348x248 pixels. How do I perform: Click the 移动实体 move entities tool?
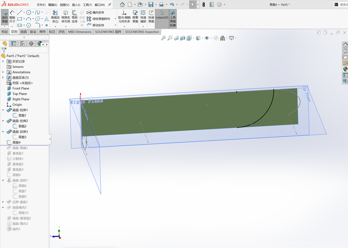click(x=95, y=25)
